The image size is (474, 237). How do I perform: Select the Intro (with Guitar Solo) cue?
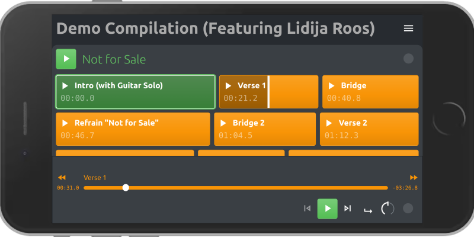pos(136,92)
